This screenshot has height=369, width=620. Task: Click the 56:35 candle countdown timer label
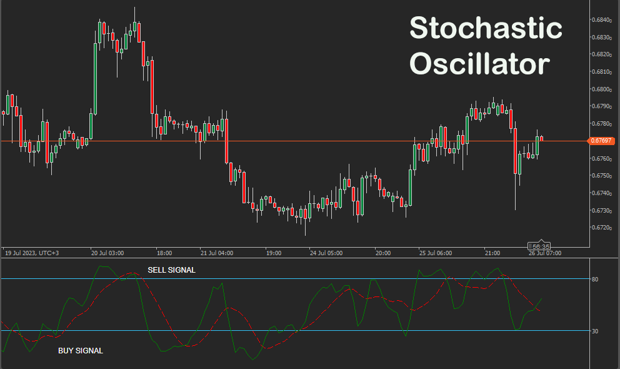pyautogui.click(x=540, y=246)
